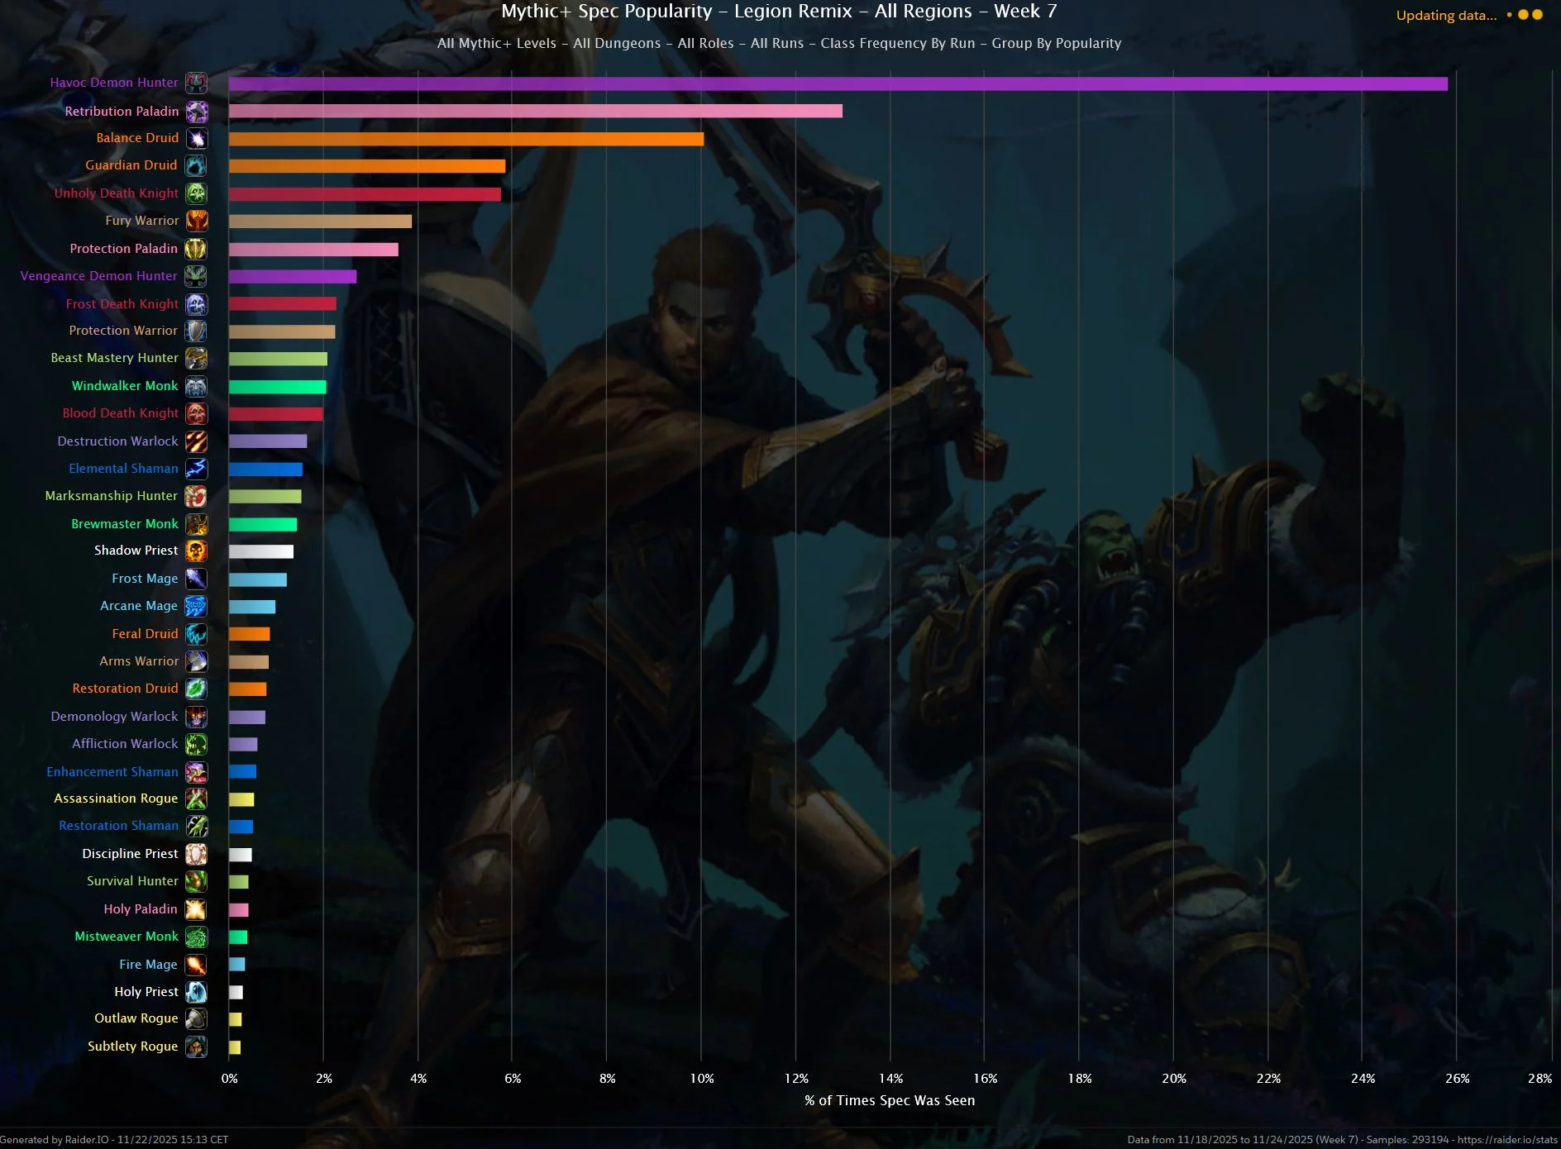Select the Balance Druid icon
The image size is (1561, 1149).
(x=196, y=138)
